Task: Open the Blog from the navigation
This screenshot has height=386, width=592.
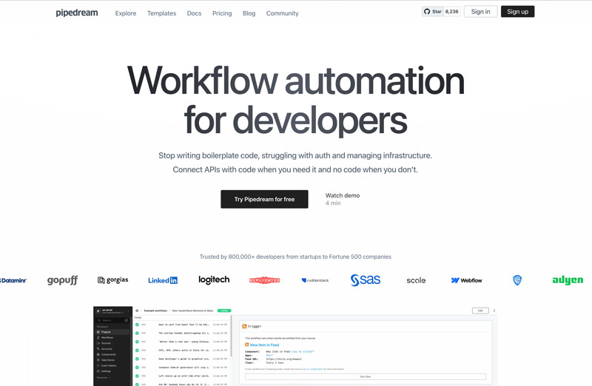Action: tap(249, 13)
